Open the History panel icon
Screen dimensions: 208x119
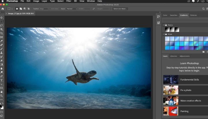click(159, 17)
